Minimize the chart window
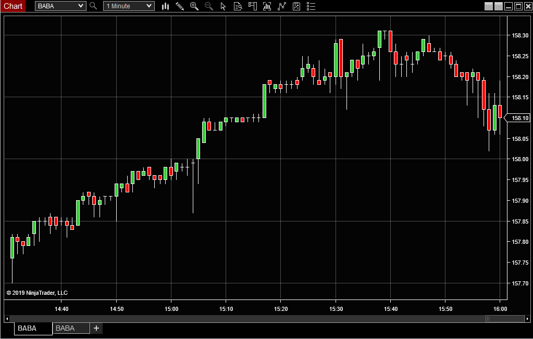 click(509, 6)
